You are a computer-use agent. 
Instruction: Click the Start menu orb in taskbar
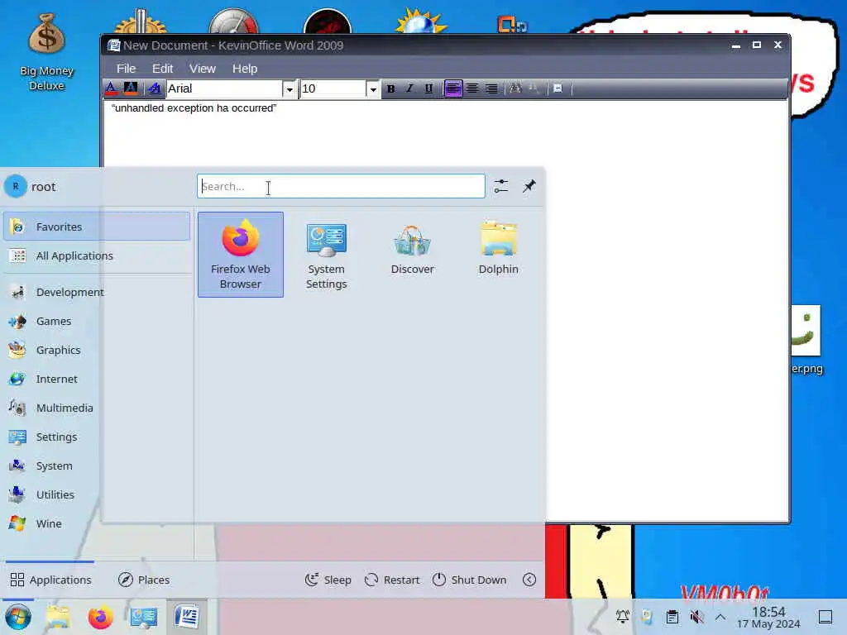pos(18,617)
